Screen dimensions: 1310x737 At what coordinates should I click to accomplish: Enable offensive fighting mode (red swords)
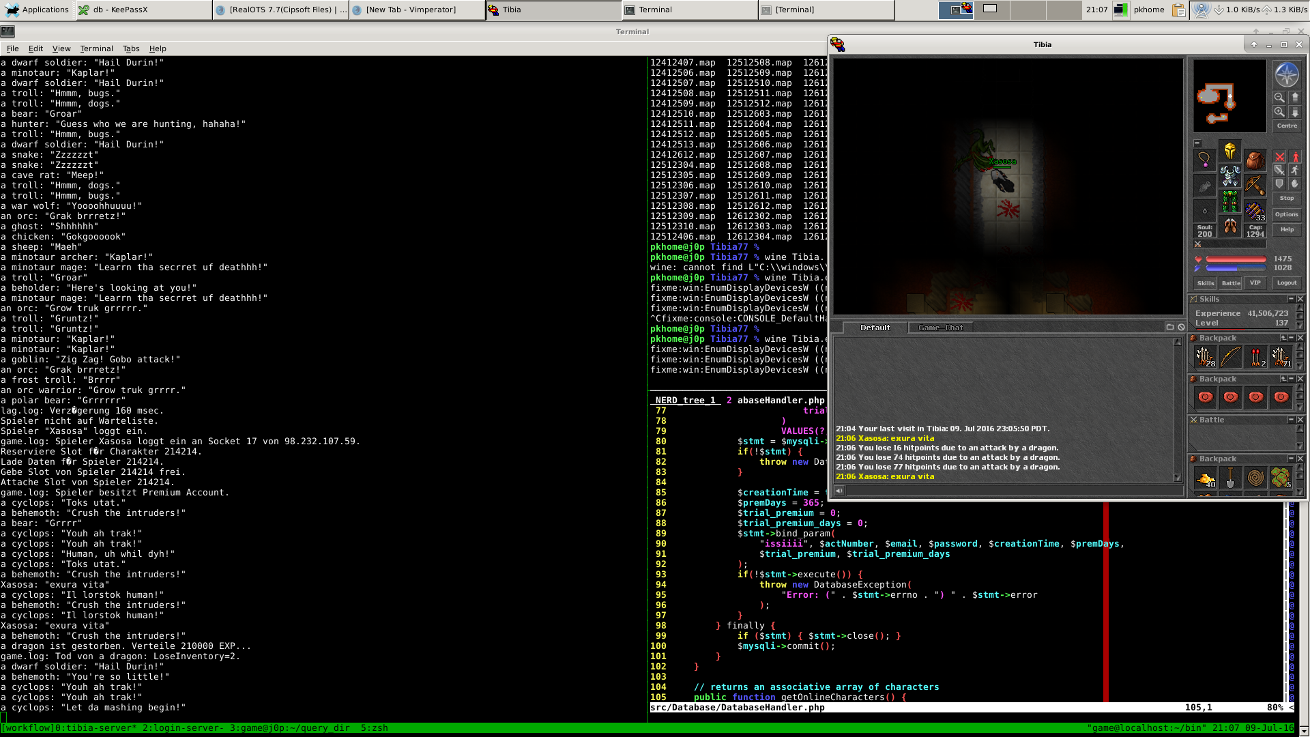[x=1280, y=157]
